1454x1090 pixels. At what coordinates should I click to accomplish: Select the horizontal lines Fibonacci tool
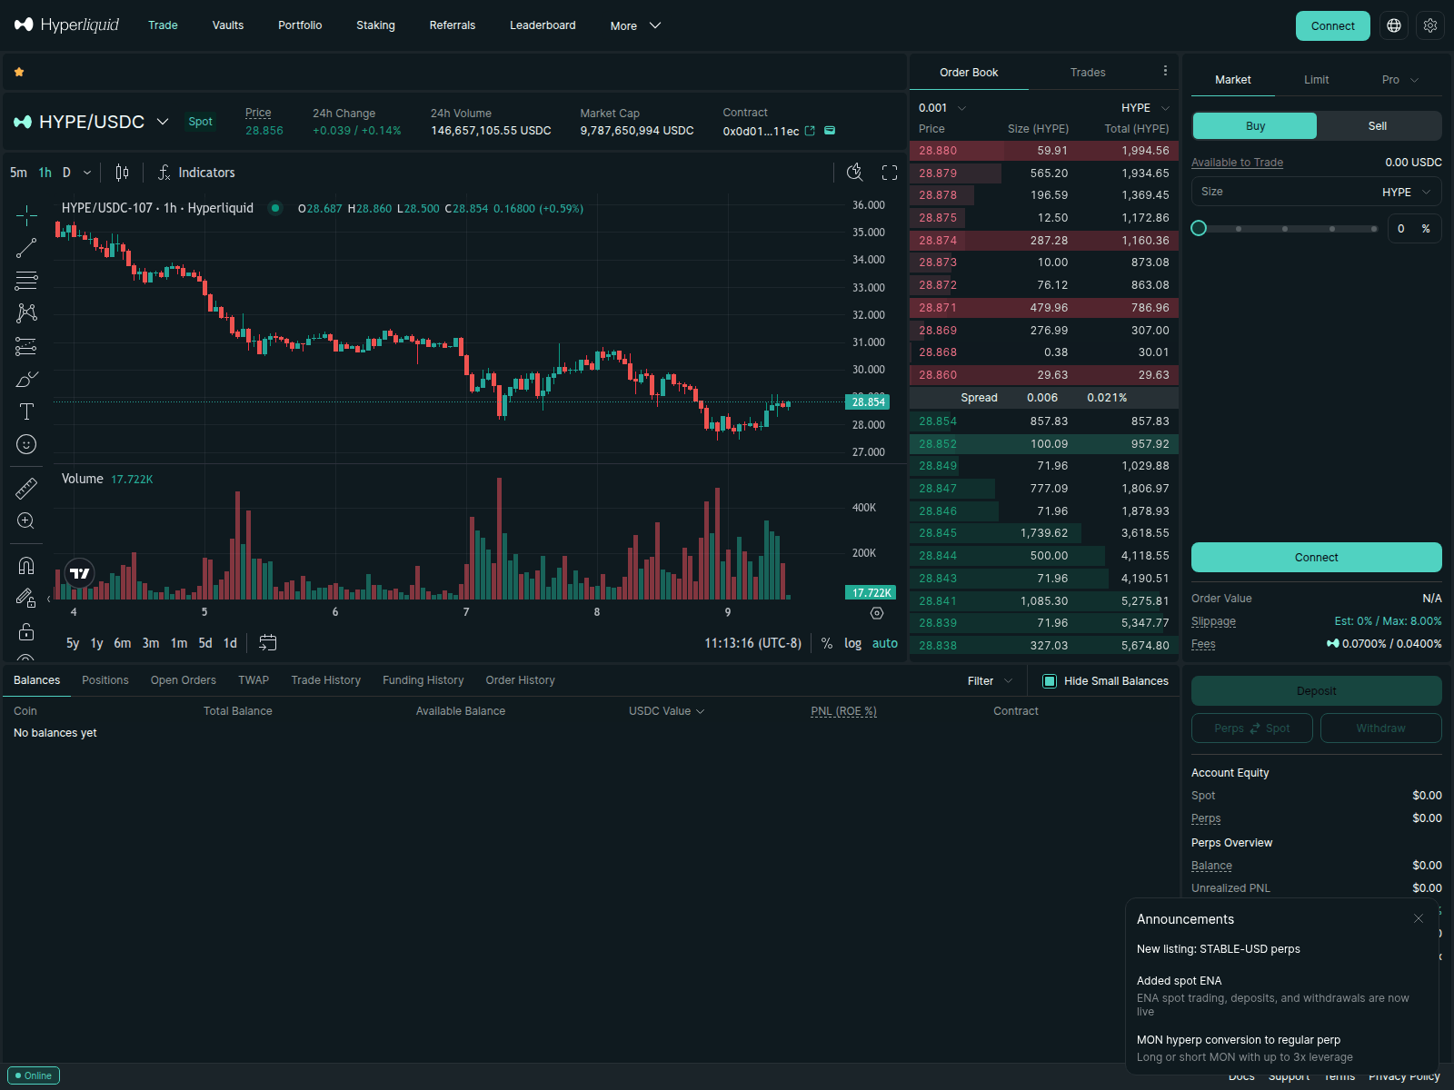click(x=26, y=281)
